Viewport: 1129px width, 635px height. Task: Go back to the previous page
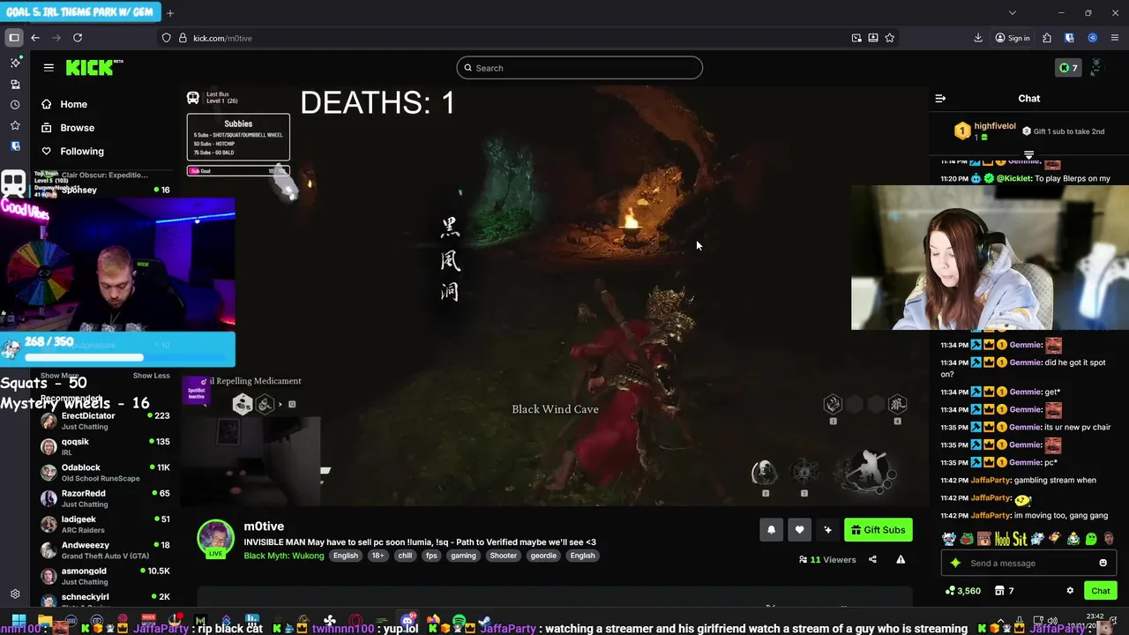coord(35,38)
